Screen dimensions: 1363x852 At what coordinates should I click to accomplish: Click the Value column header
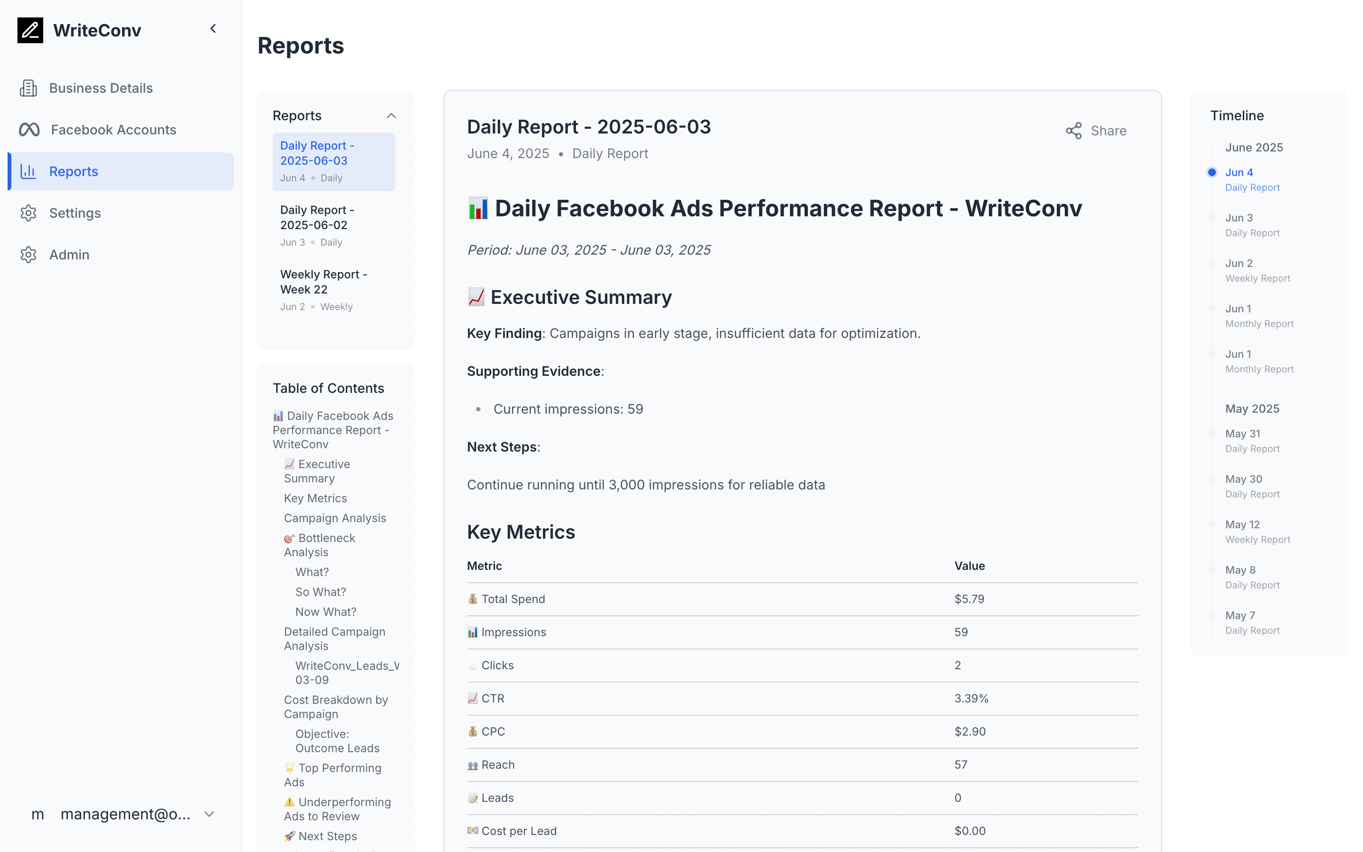[x=969, y=566]
